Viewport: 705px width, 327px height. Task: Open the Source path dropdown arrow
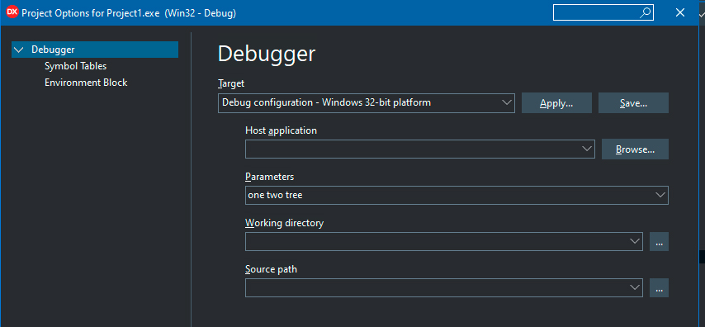pyautogui.click(x=635, y=288)
